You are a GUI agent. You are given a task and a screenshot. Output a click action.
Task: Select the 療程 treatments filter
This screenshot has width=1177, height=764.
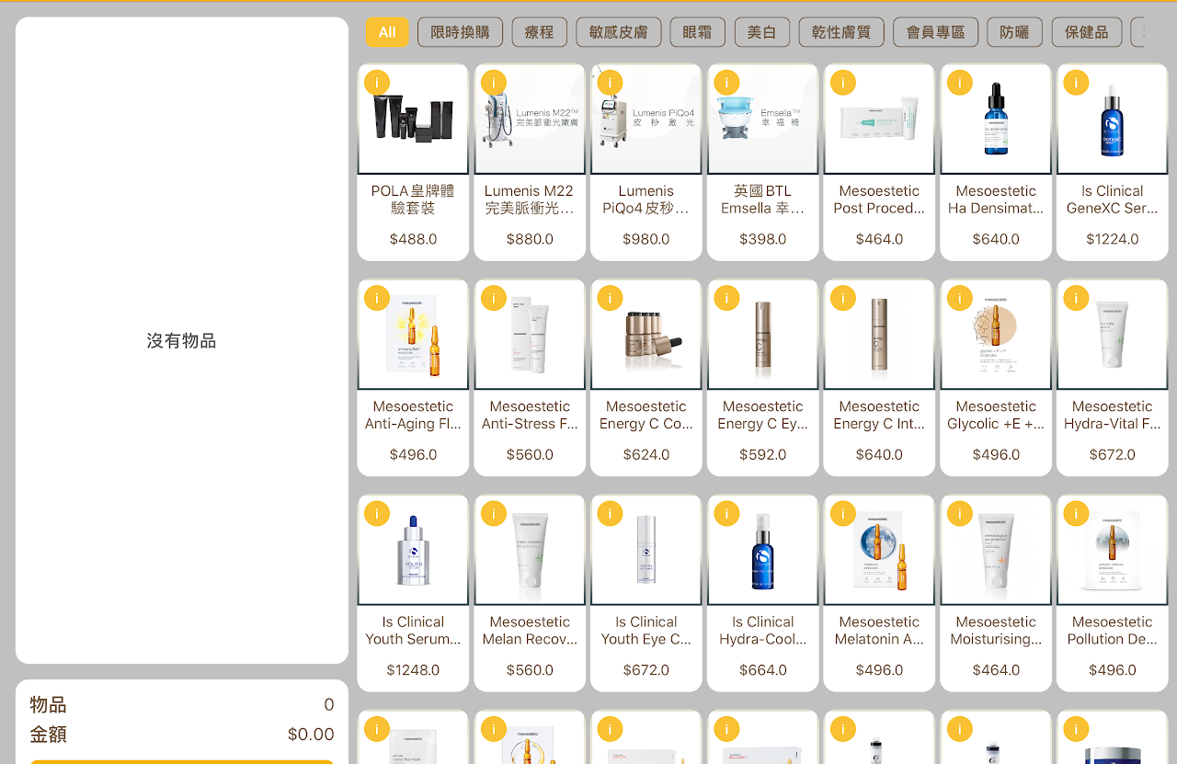click(x=539, y=31)
